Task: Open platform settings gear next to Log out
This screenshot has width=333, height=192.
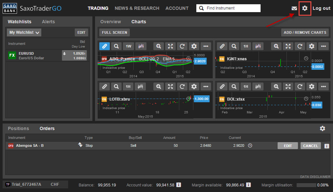Action: (305, 8)
